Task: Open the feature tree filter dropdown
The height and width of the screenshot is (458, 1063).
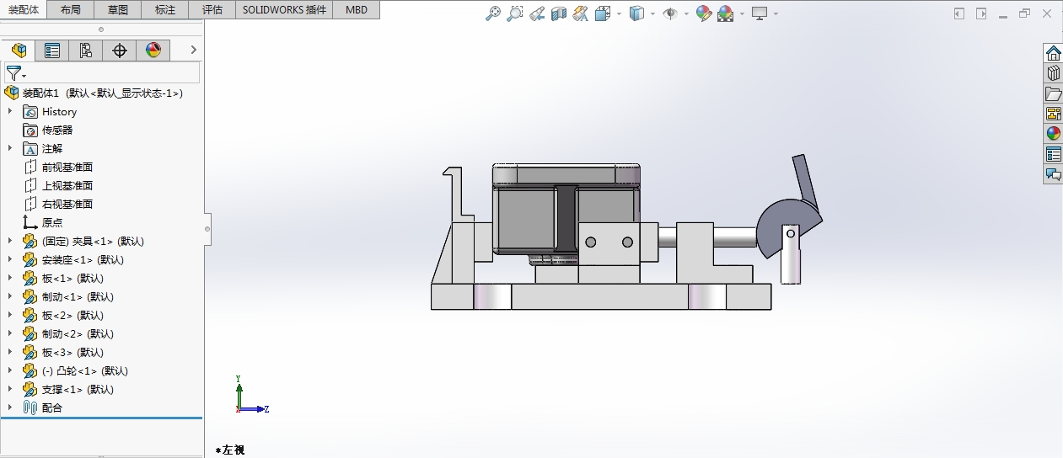Action: (x=16, y=73)
